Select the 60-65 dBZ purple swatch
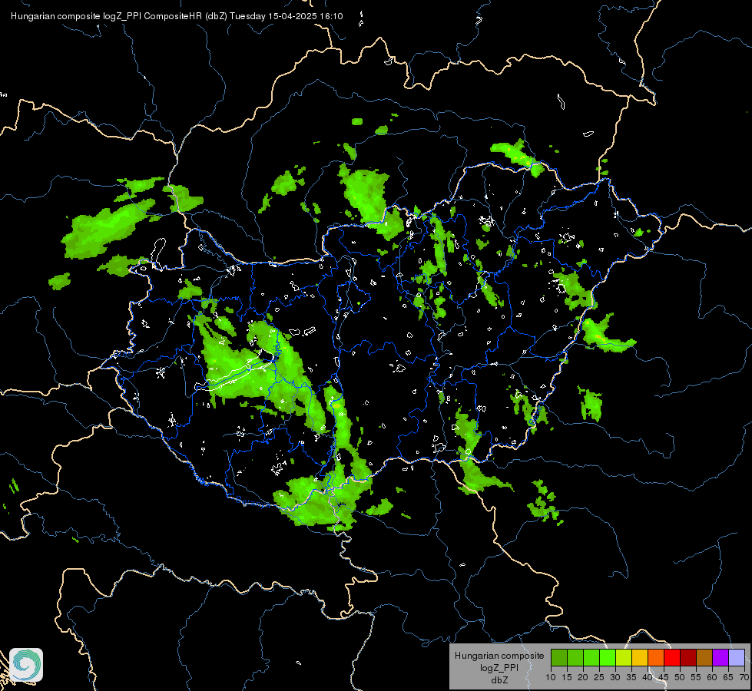 point(721,657)
